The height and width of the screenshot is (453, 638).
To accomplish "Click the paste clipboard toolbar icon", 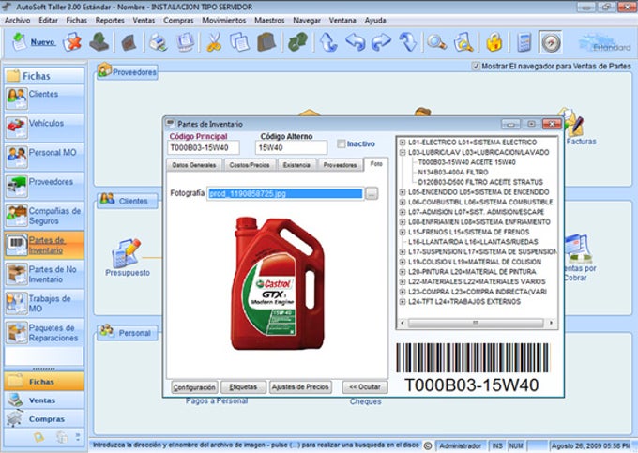I will pos(266,42).
